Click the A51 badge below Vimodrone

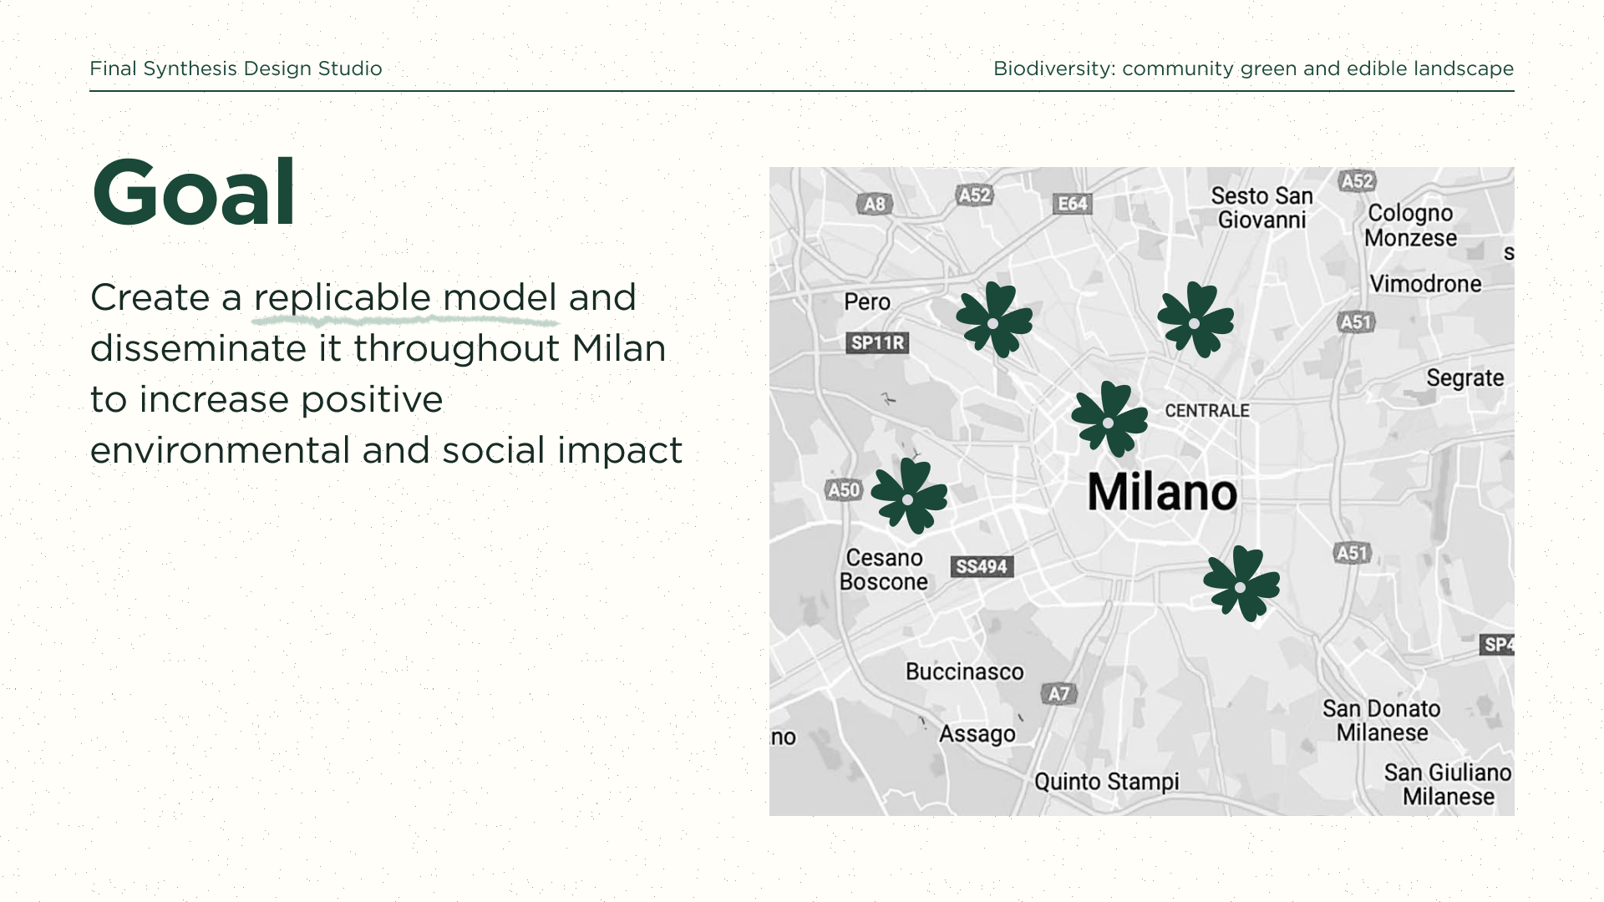(1355, 322)
